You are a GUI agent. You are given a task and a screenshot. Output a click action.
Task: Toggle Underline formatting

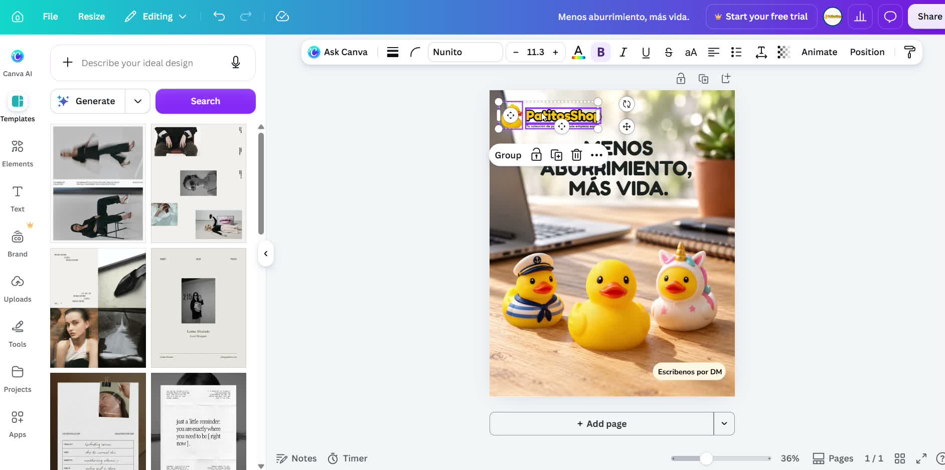coord(646,52)
